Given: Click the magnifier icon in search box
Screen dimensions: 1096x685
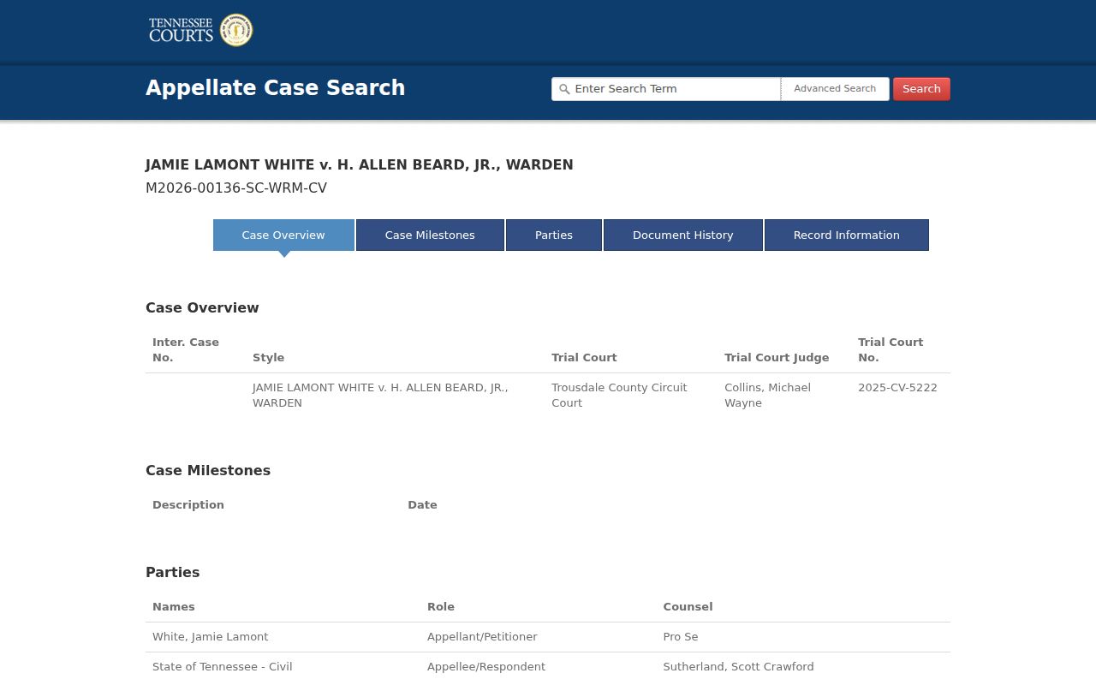Looking at the screenshot, I should (563, 89).
